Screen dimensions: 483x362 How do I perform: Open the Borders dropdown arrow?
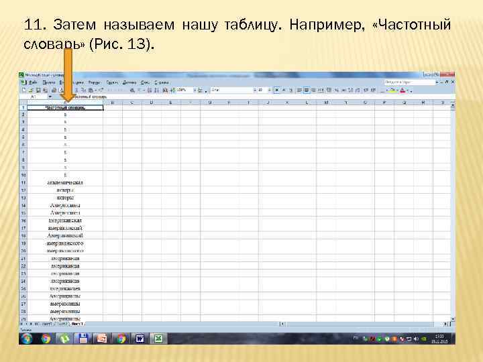[x=387, y=90]
